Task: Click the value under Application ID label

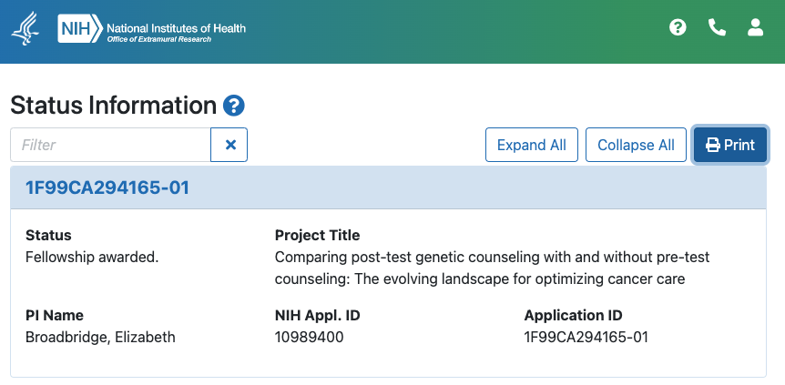Action: pos(586,337)
